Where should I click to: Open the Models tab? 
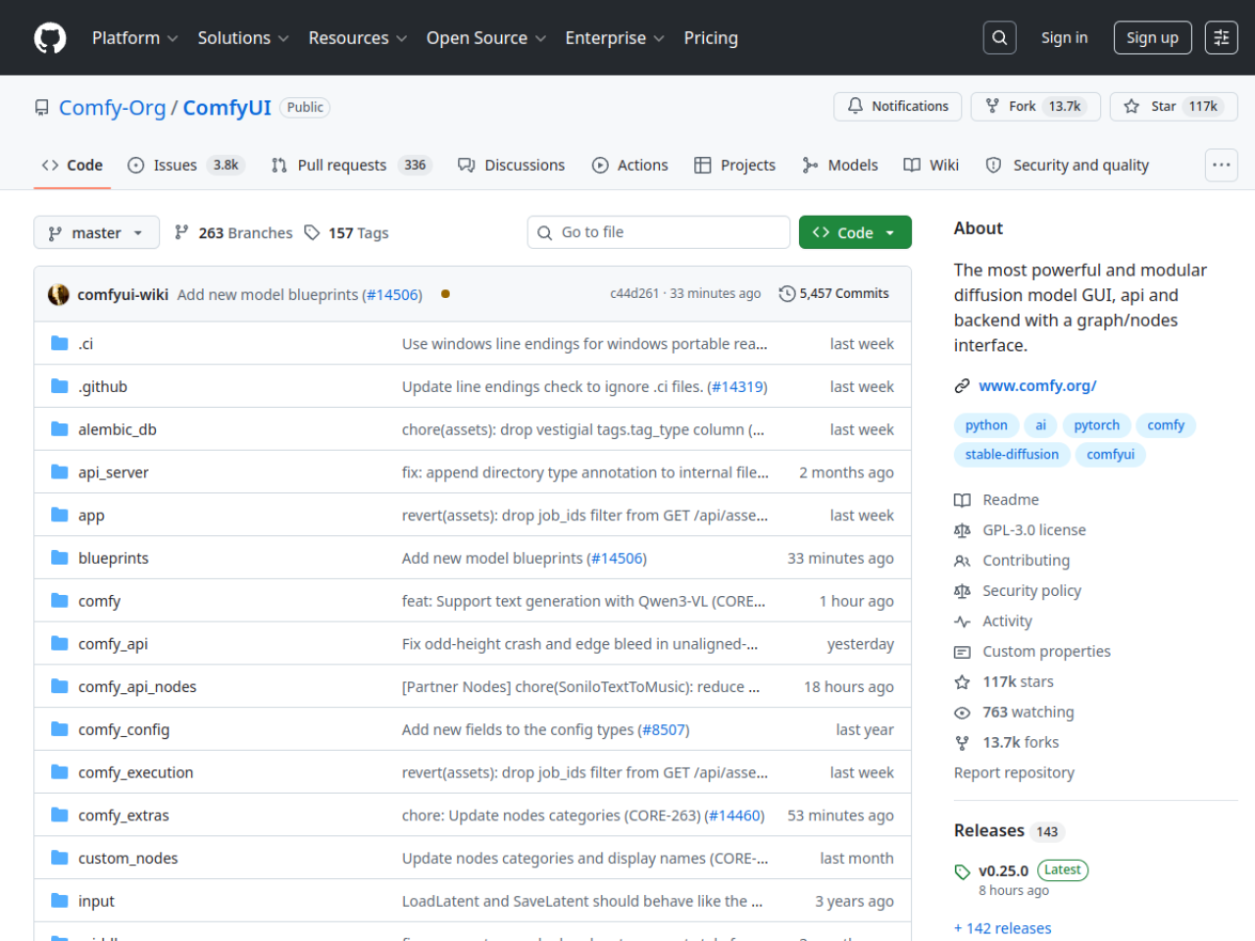pyautogui.click(x=840, y=165)
